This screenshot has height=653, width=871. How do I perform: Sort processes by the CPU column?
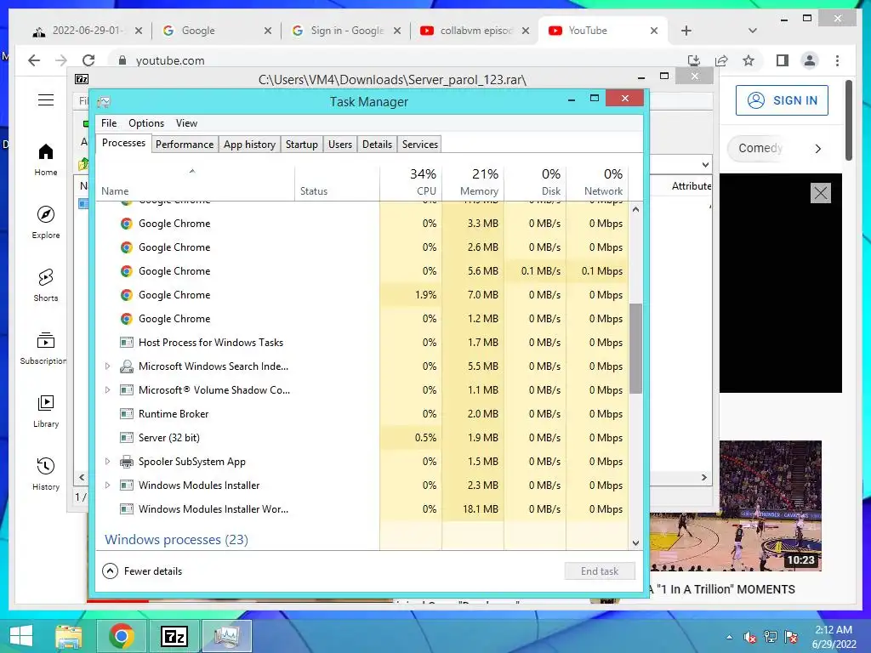coord(411,182)
